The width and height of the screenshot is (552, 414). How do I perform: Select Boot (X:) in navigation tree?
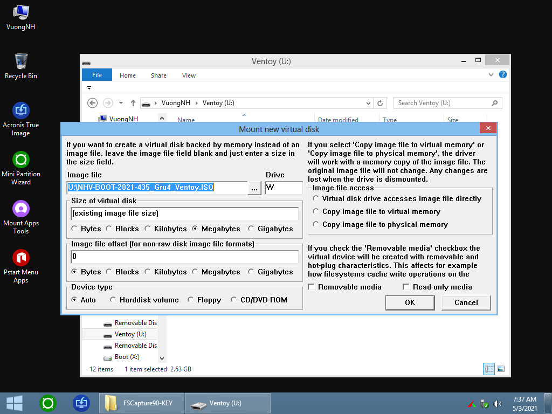click(122, 357)
